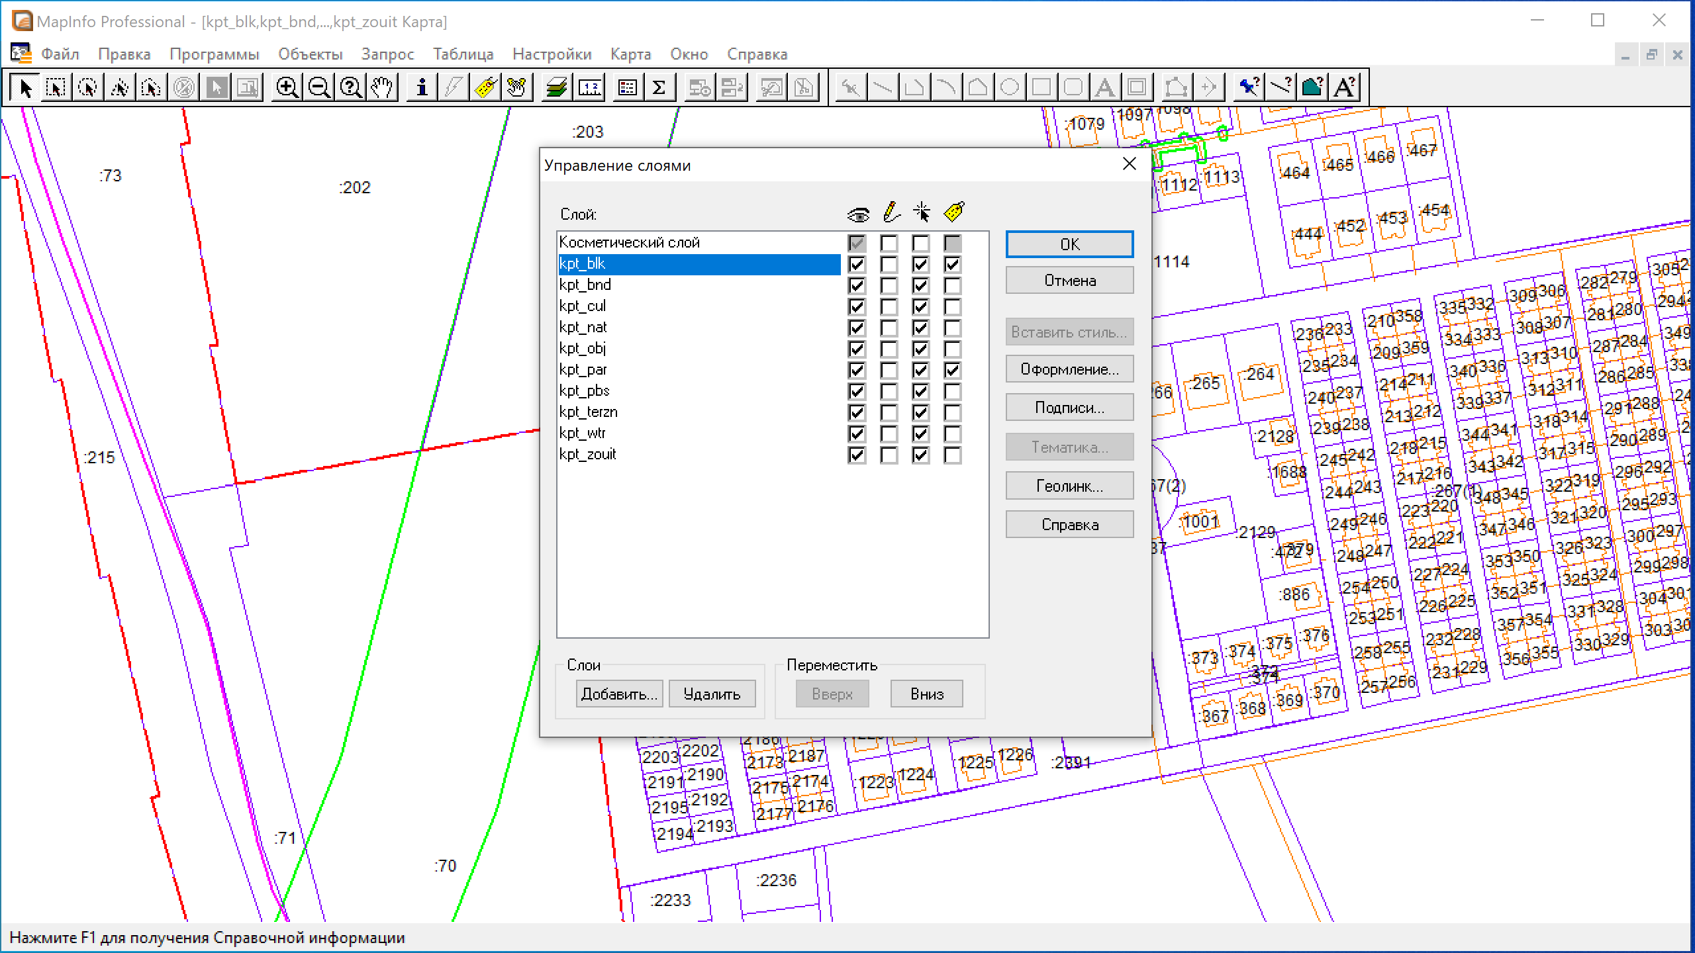Open the Symbol Style pushpin button
This screenshot has width=1695, height=953.
(x=1248, y=87)
